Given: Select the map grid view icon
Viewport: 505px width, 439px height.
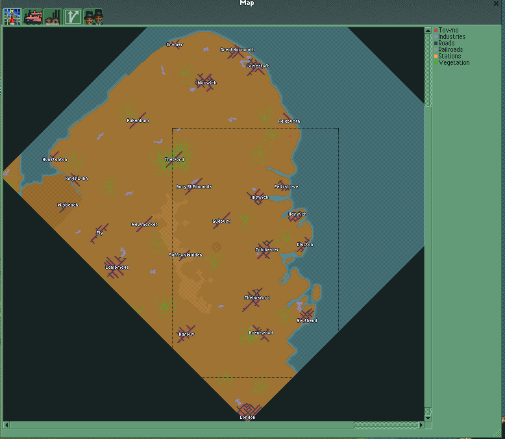Looking at the screenshot, I should (12, 17).
